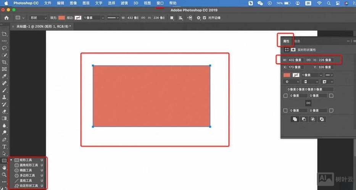Toggle the corner radius link icon
This screenshot has height=190, width=356.
tap(308, 103)
